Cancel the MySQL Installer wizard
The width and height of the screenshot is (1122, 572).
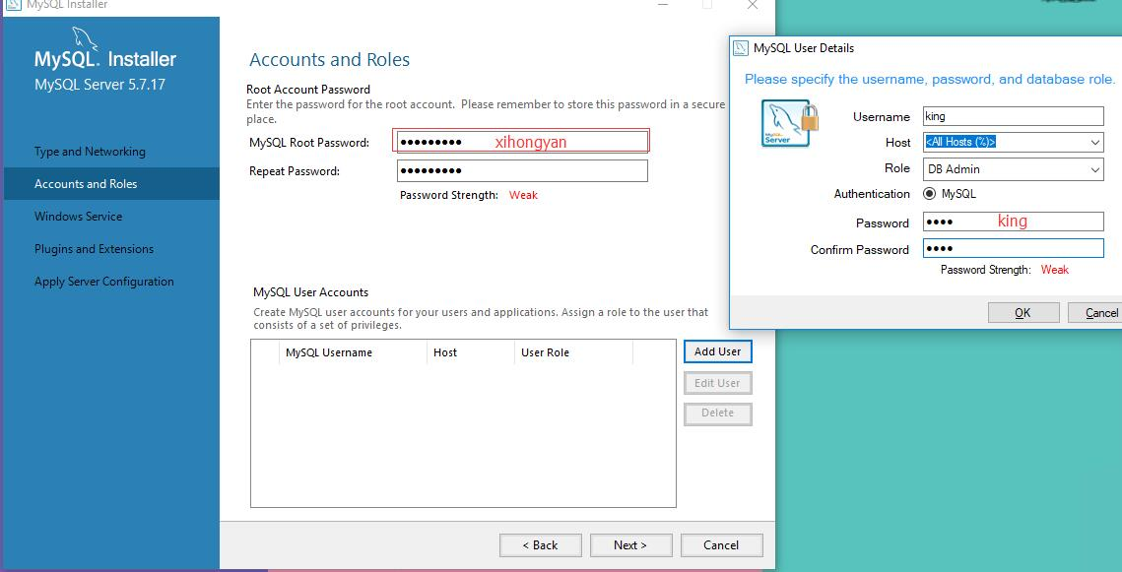pos(721,545)
